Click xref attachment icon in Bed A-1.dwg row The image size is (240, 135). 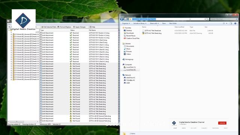point(41,61)
